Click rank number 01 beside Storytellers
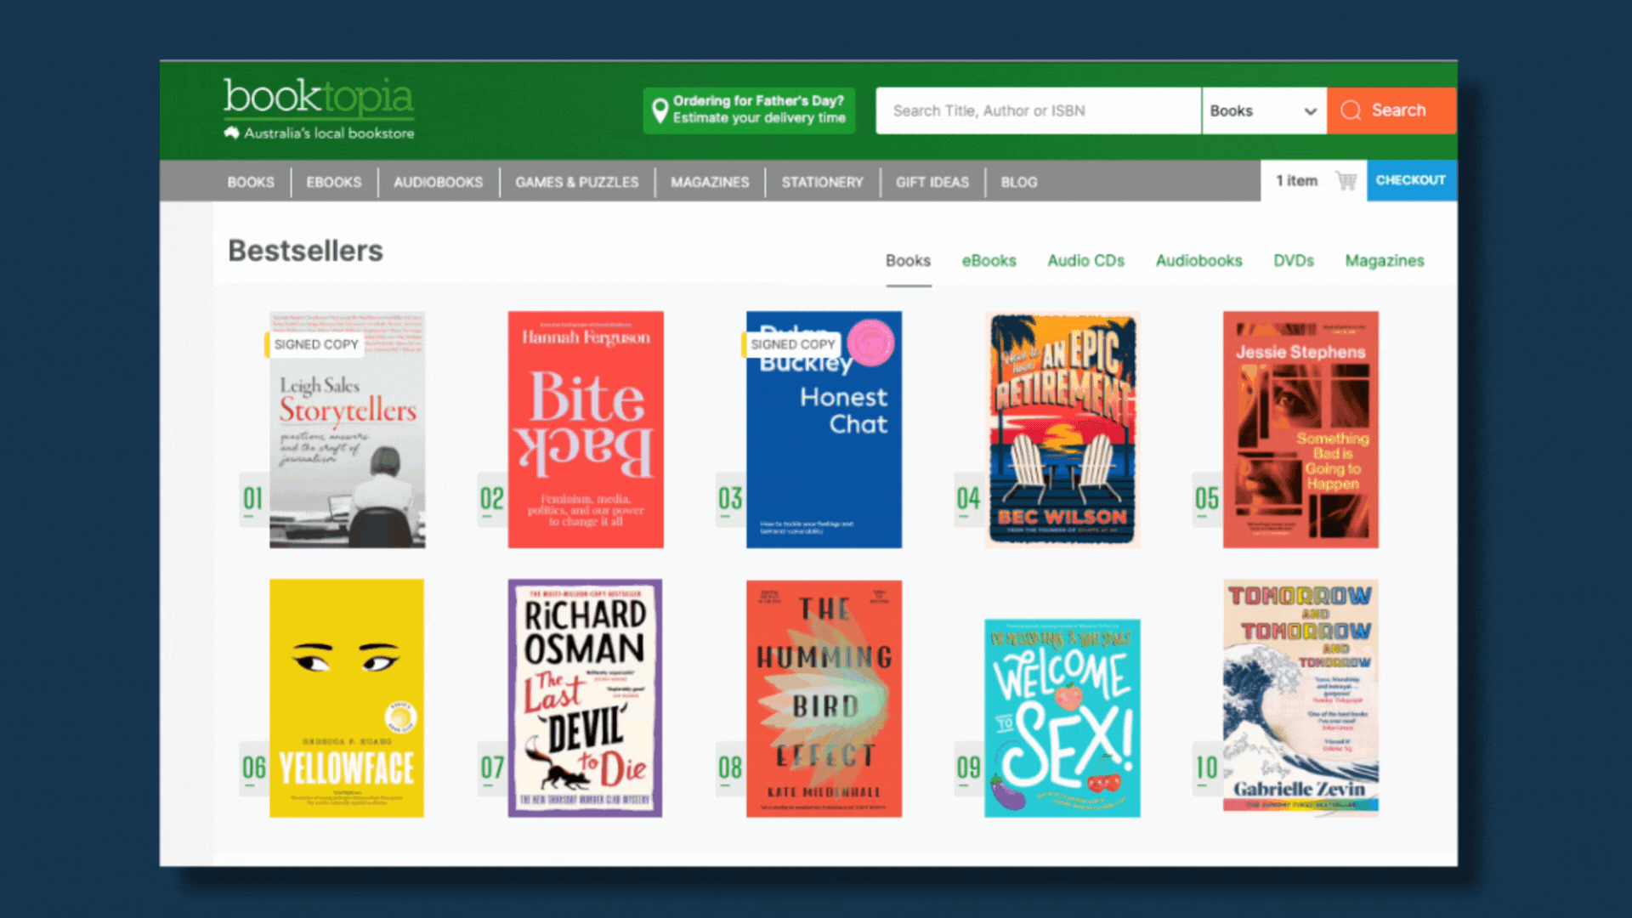Screen dimensions: 1632x918 click(x=252, y=499)
